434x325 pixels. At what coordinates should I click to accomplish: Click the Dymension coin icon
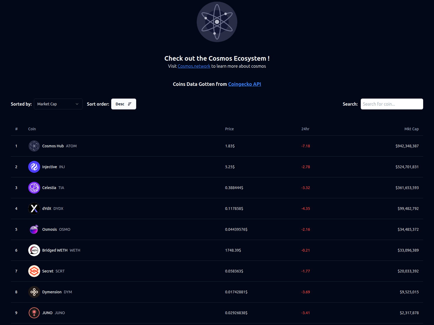(x=34, y=292)
